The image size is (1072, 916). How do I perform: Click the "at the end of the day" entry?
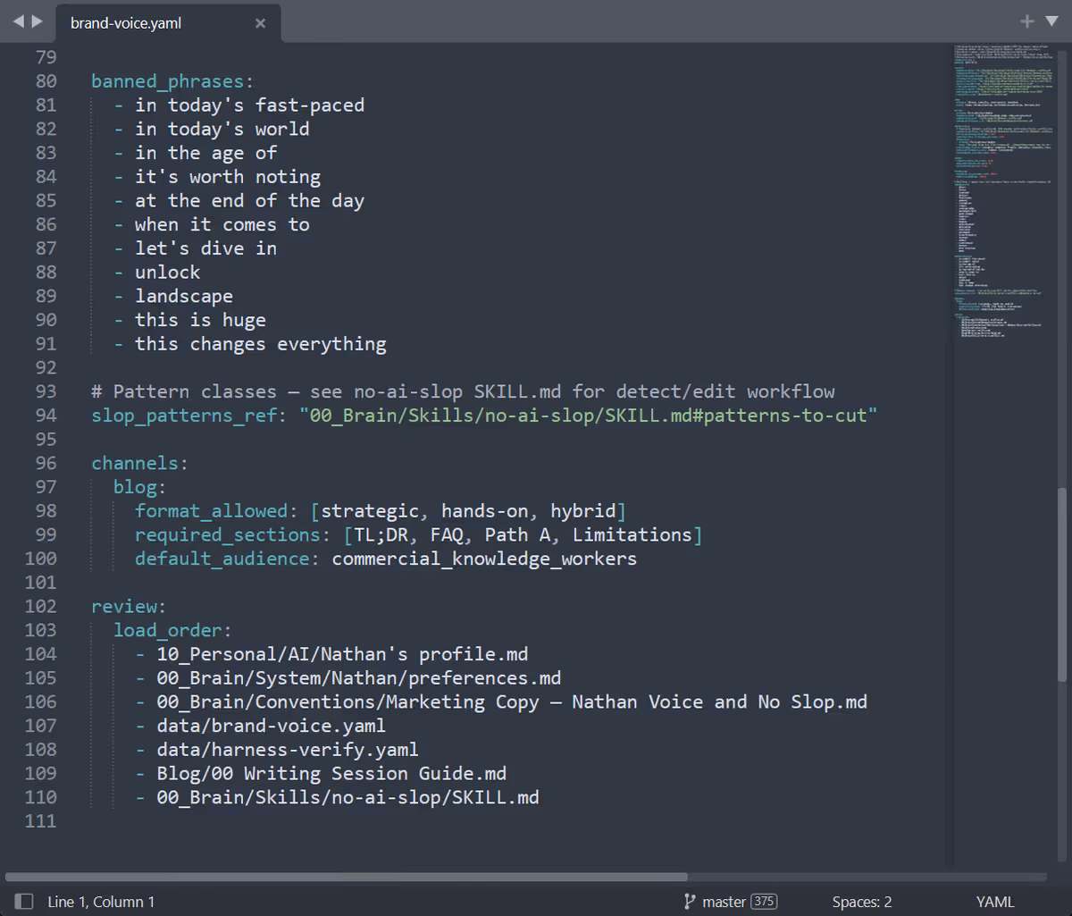[249, 201]
